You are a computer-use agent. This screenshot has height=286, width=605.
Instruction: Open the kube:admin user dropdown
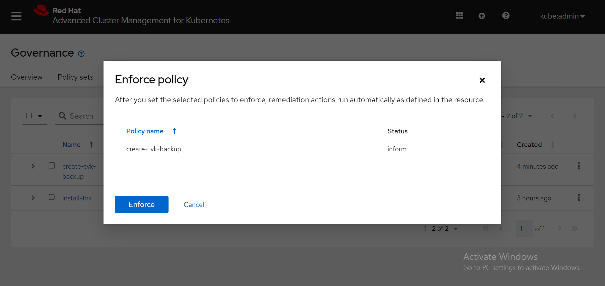click(562, 16)
